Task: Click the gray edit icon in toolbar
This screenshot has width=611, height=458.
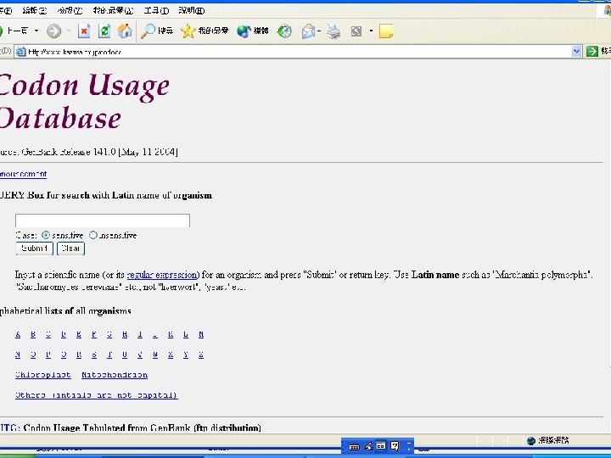Action: pos(356,31)
